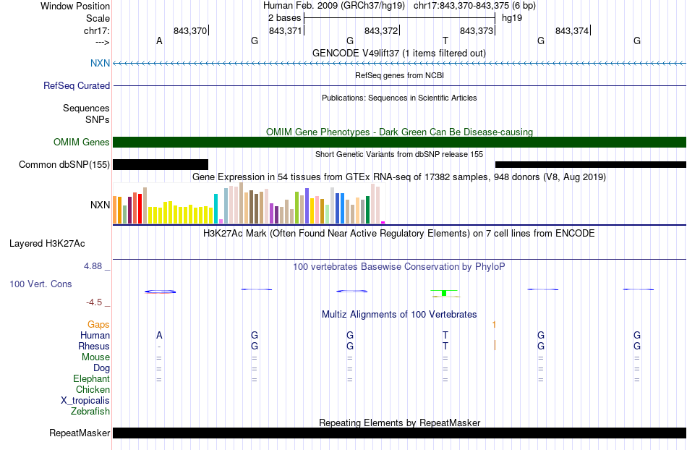This screenshot has width=687, height=450.
Task: Click the T base in the Human alignment row
Action: click(x=445, y=335)
